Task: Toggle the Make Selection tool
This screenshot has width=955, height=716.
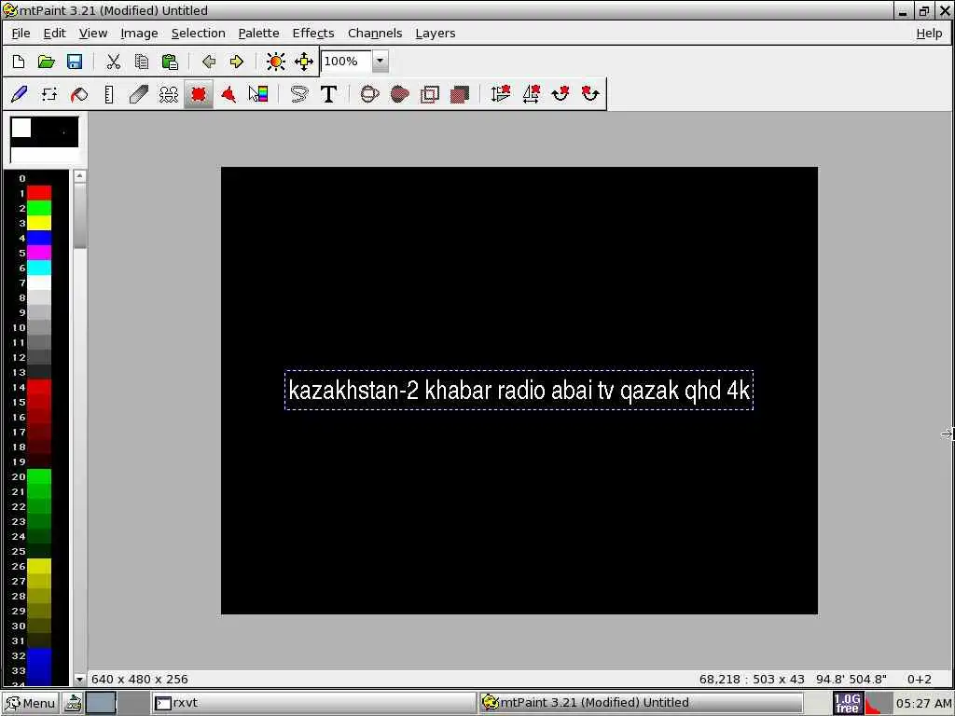Action: coord(199,94)
